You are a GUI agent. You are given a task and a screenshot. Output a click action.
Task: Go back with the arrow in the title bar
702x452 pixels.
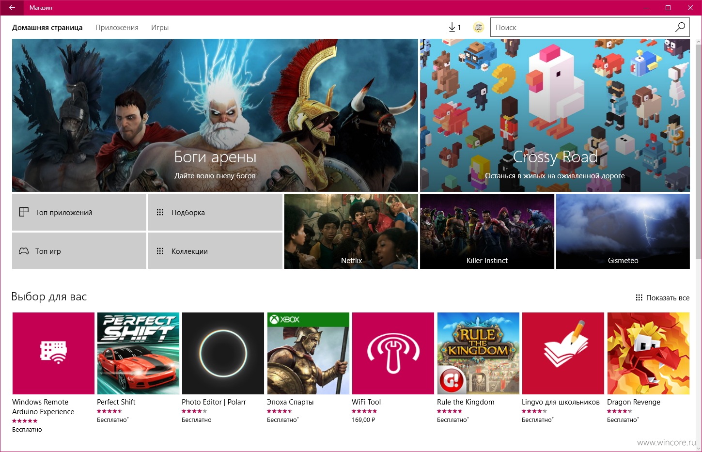tap(12, 8)
